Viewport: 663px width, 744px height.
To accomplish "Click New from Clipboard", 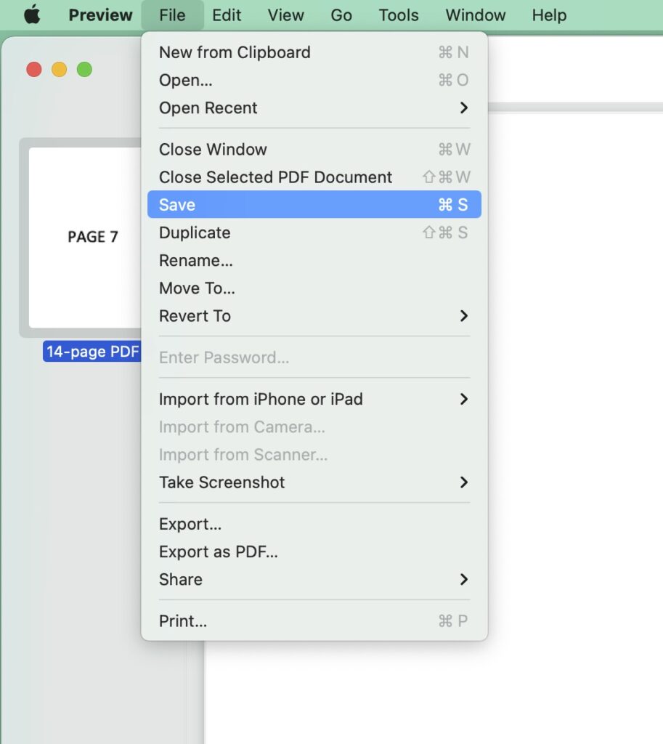I will [235, 52].
